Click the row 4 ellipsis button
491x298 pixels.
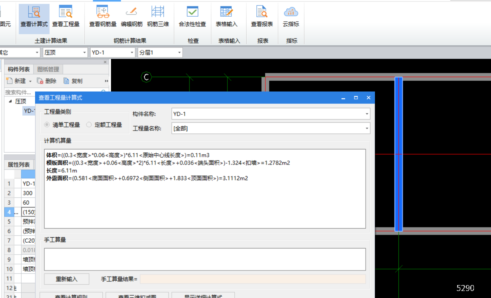click(x=16, y=212)
